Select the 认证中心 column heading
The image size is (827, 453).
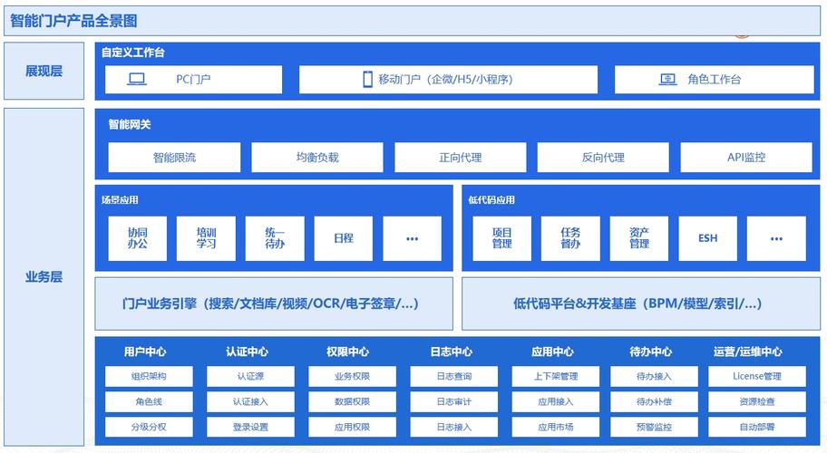(247, 352)
